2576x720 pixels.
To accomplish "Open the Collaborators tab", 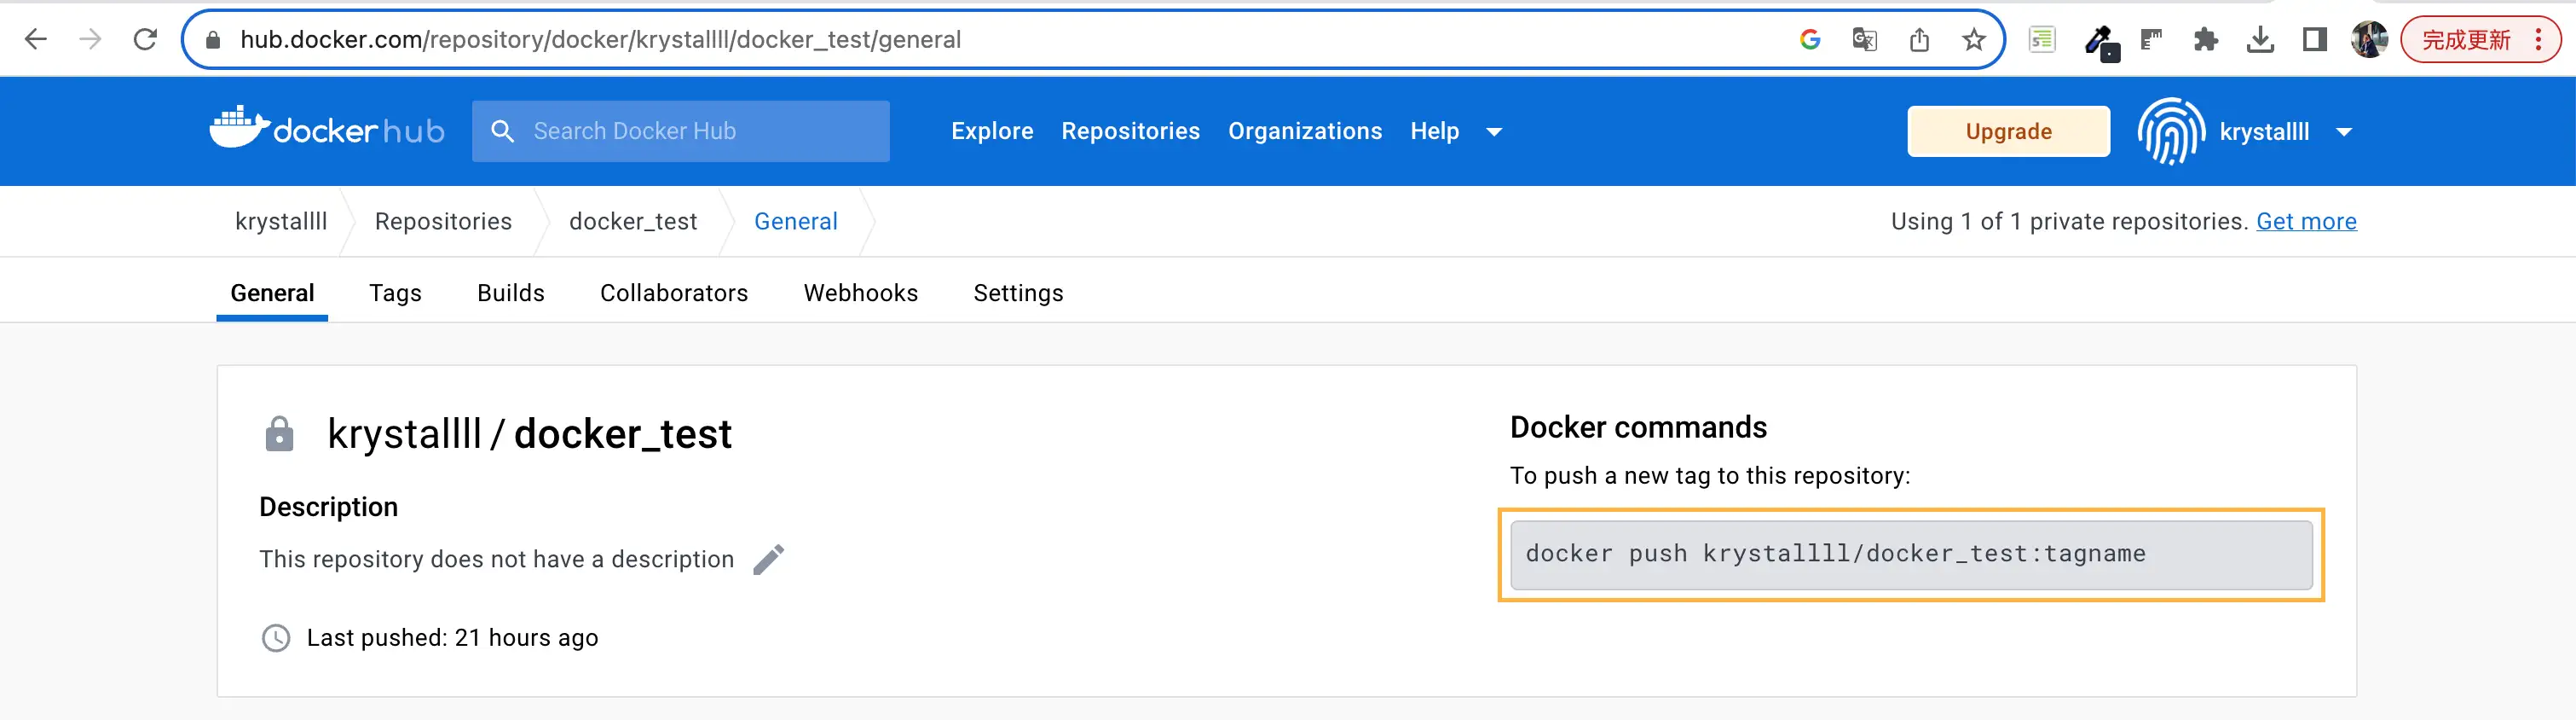I will point(674,293).
